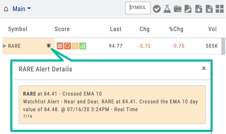Click the orange chart score badge
This screenshot has width=226, height=134.
point(60,46)
